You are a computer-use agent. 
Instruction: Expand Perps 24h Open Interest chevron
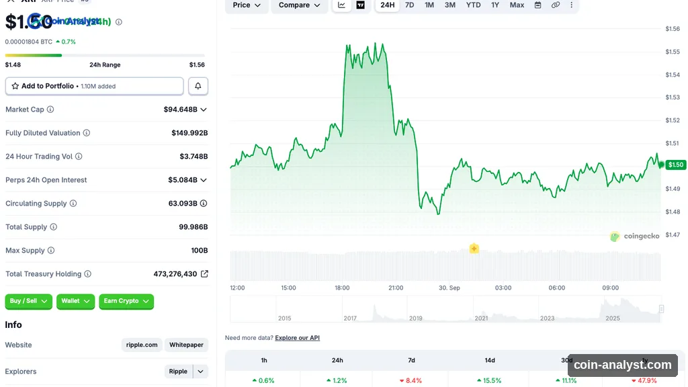[x=204, y=180]
